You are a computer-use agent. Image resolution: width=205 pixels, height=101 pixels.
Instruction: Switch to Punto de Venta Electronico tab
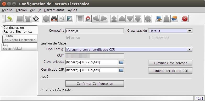click(x=20, y=38)
